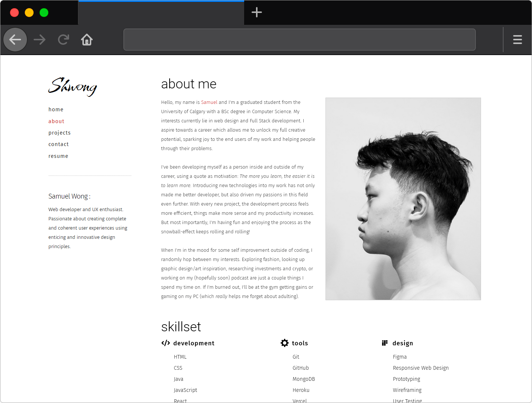
Task: Open the browser hamburger menu
Action: tap(517, 40)
